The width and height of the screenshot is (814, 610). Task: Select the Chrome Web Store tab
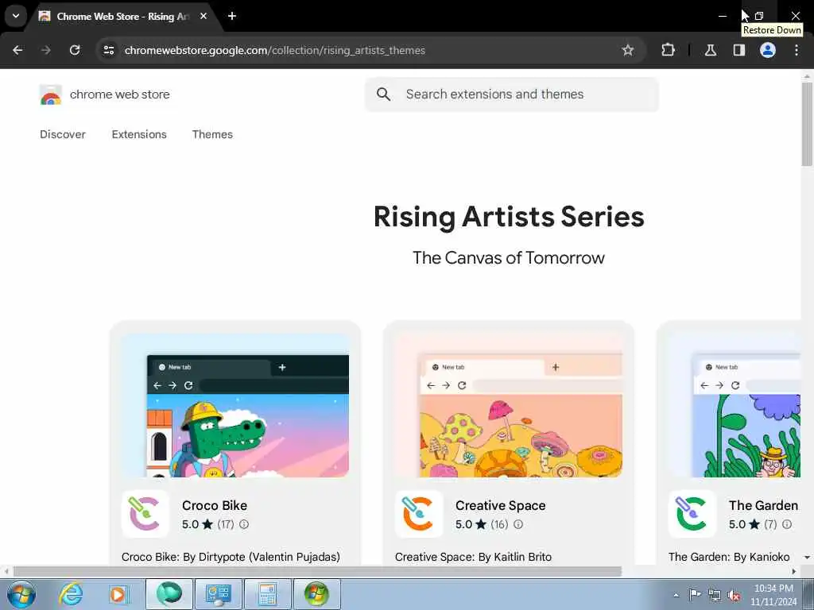click(123, 16)
